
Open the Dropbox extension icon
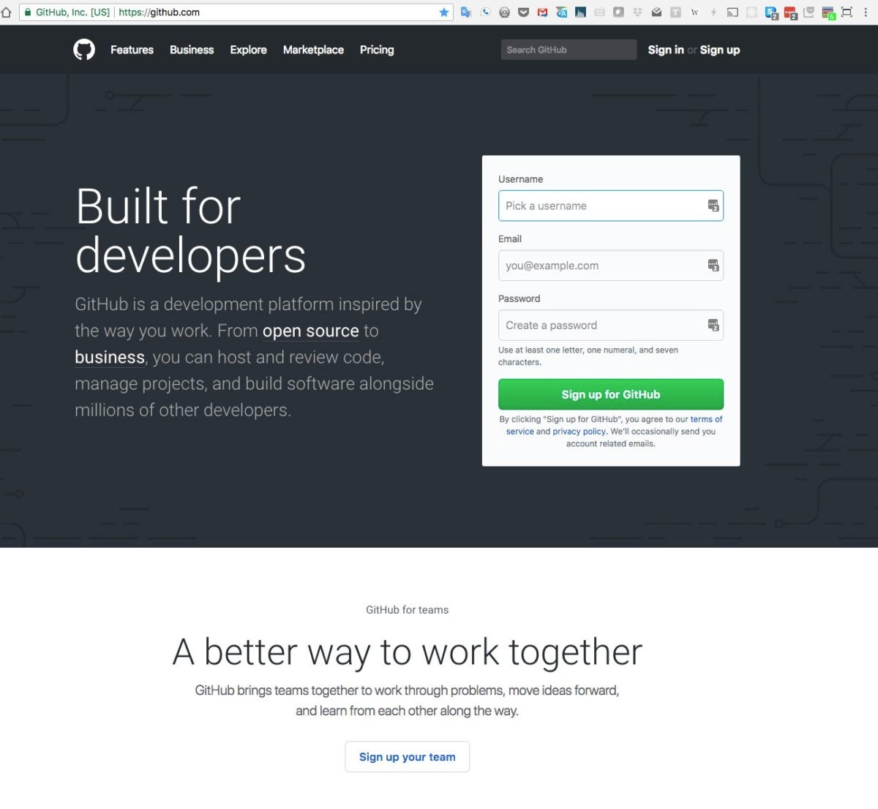[x=637, y=12]
